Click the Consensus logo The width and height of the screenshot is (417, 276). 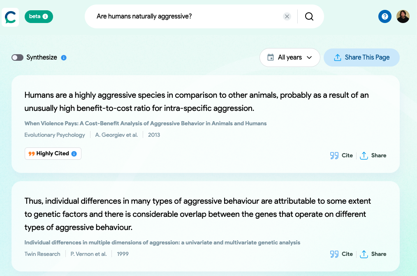pyautogui.click(x=10, y=16)
